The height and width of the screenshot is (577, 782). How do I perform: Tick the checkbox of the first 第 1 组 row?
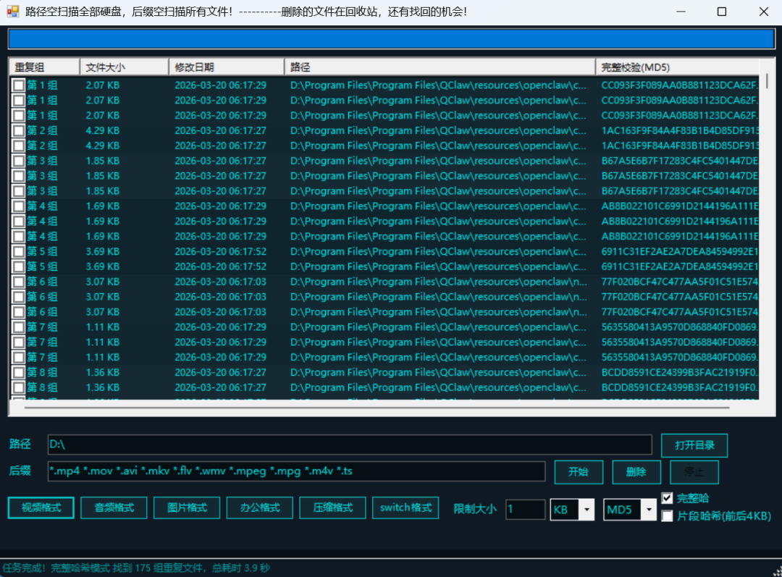(18, 85)
